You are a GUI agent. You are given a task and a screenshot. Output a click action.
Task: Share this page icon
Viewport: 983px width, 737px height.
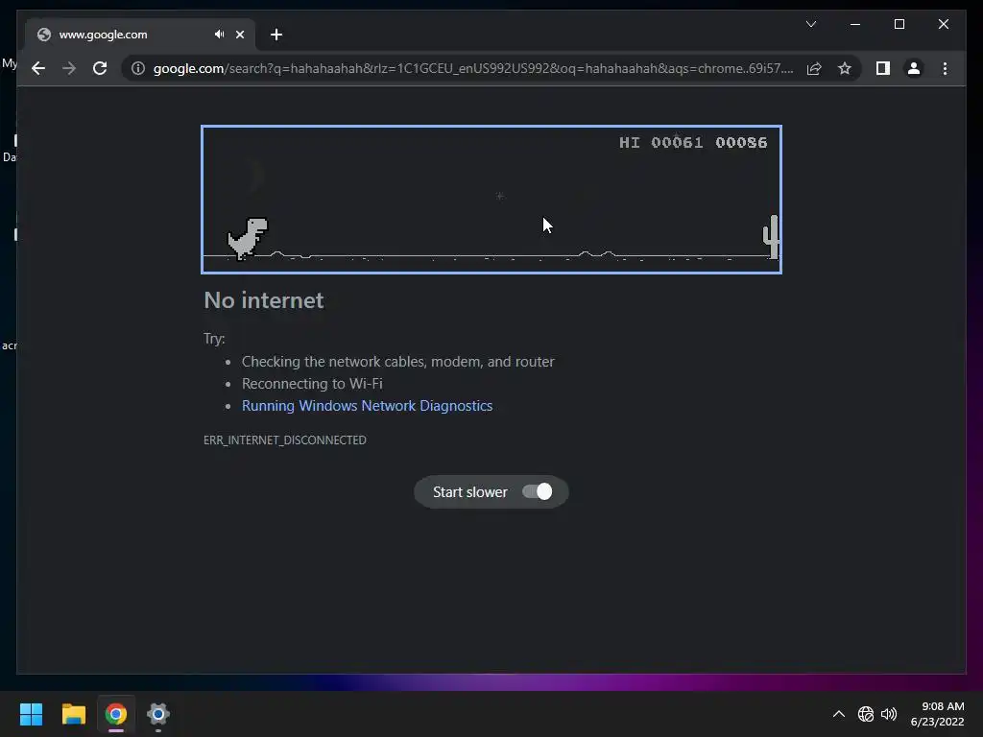pos(814,68)
